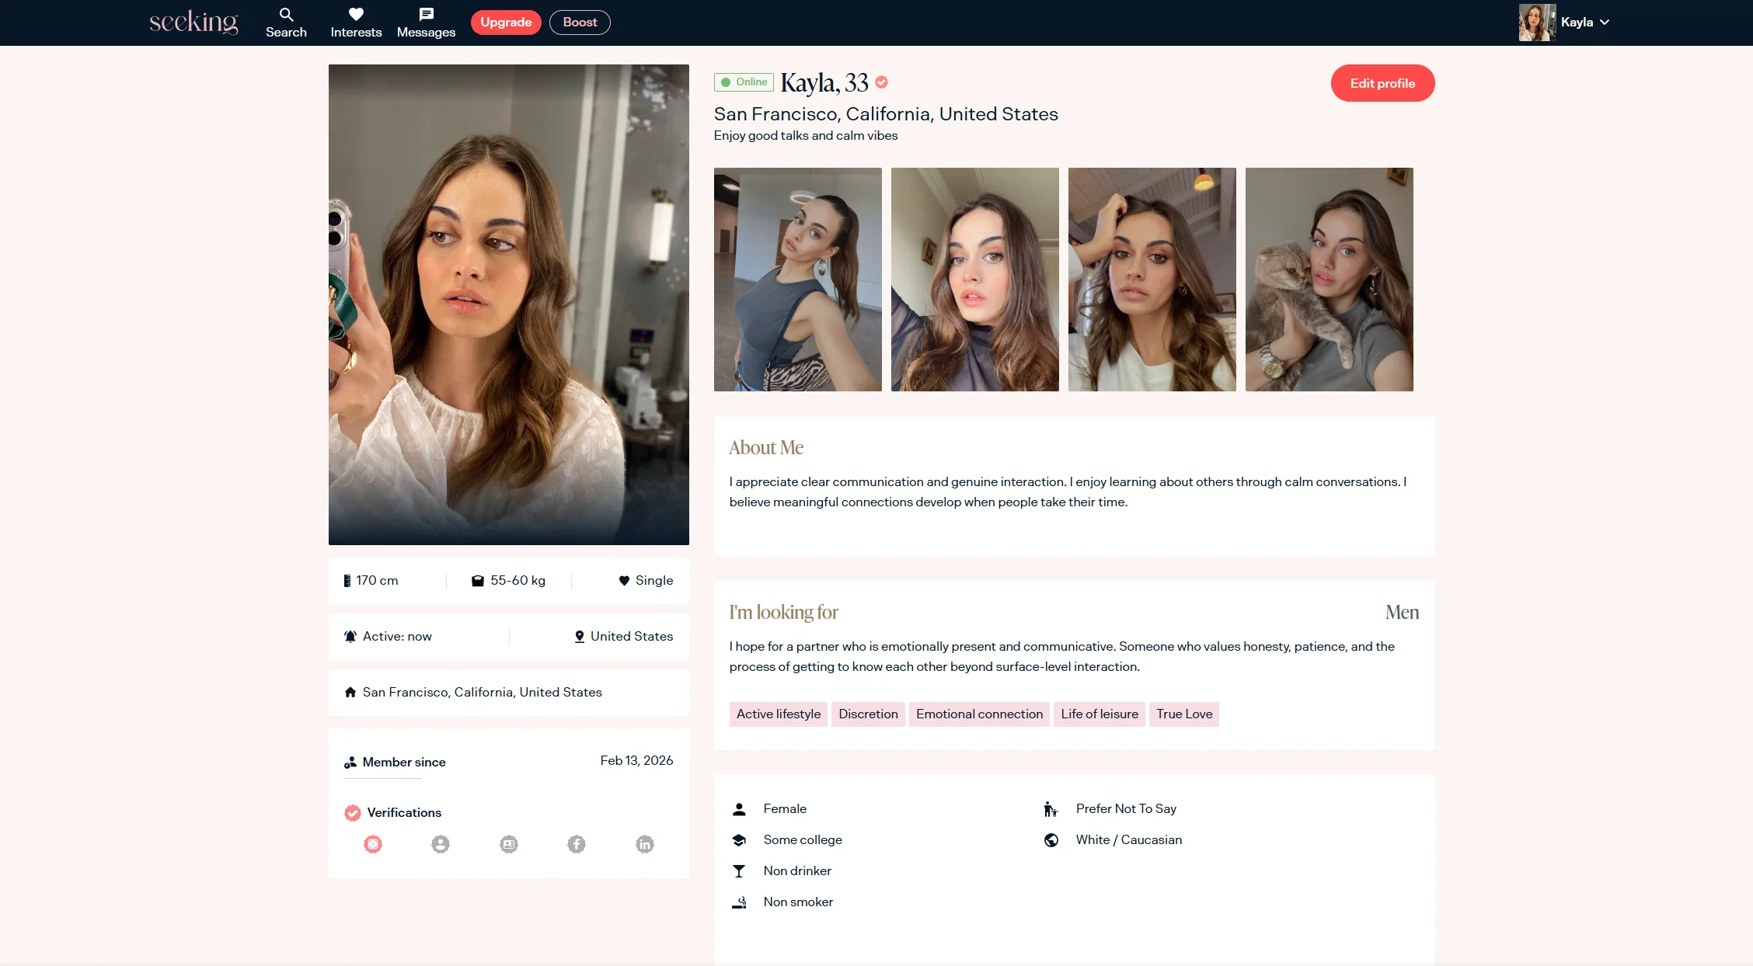Open account menu via top-right avatar
This screenshot has height=966, width=1753.
click(x=1536, y=23)
